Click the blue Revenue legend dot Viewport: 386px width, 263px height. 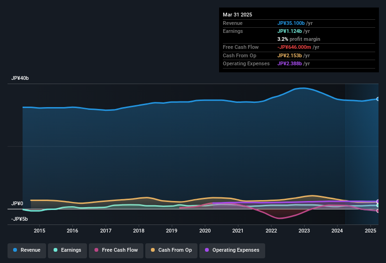point(15,250)
